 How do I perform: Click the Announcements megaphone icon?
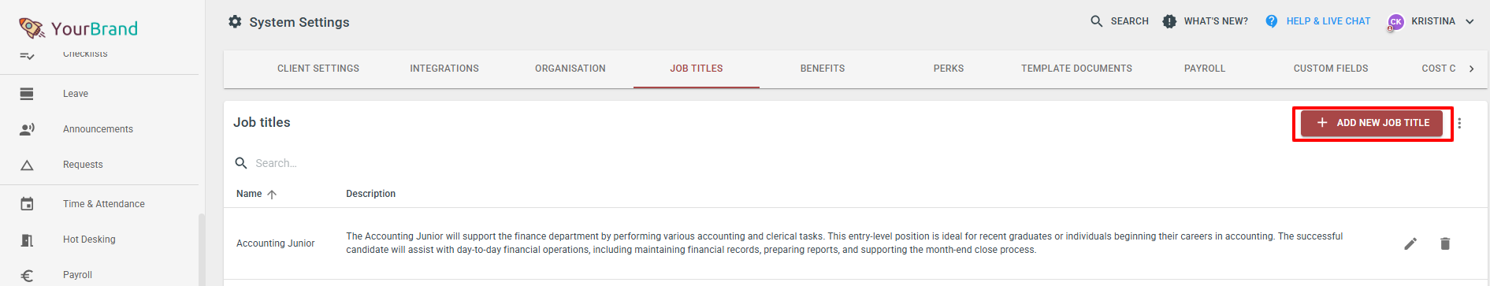(x=27, y=129)
